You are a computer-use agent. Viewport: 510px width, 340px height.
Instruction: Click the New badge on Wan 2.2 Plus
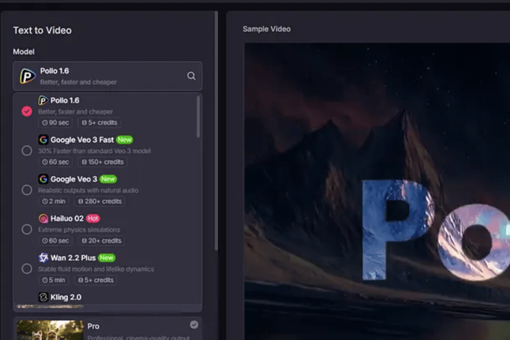pyautogui.click(x=107, y=258)
